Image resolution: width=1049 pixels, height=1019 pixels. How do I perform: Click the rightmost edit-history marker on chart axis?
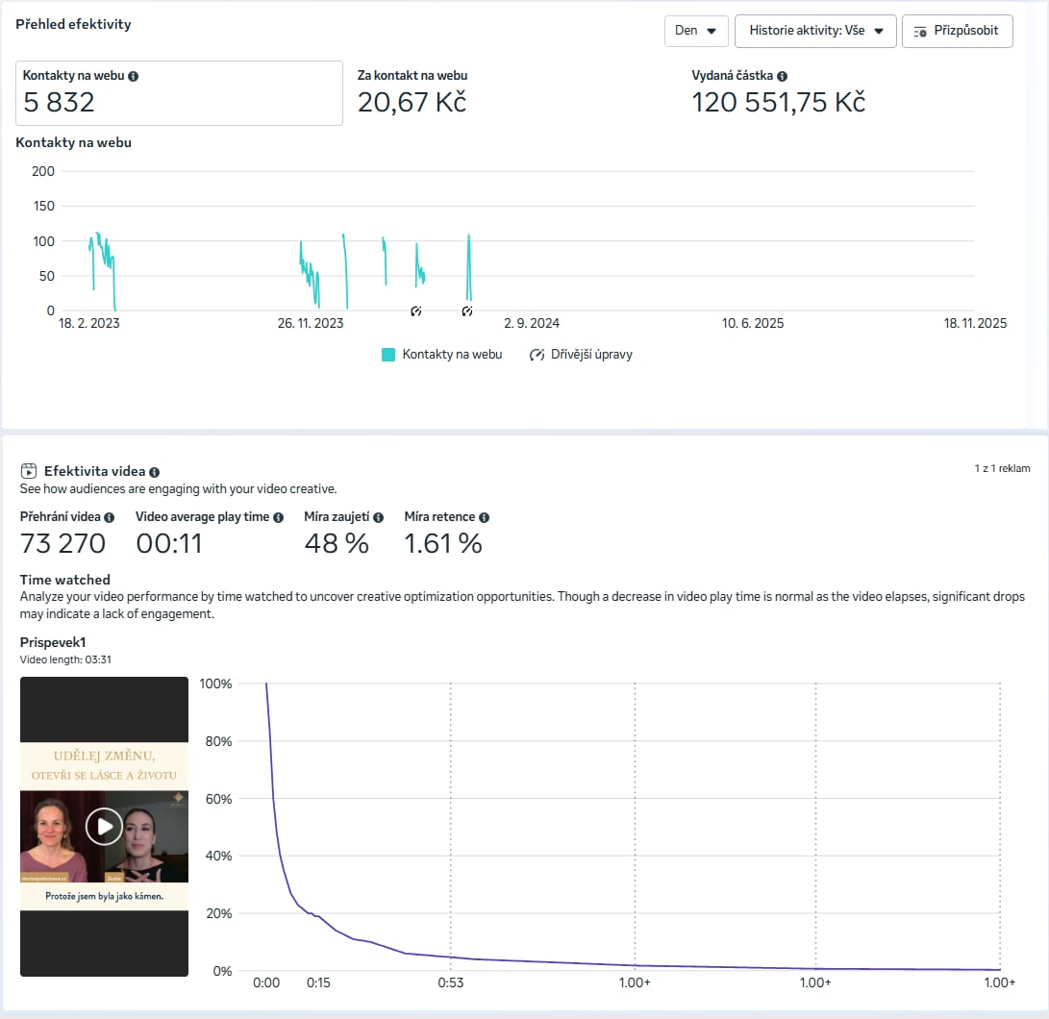(x=467, y=311)
